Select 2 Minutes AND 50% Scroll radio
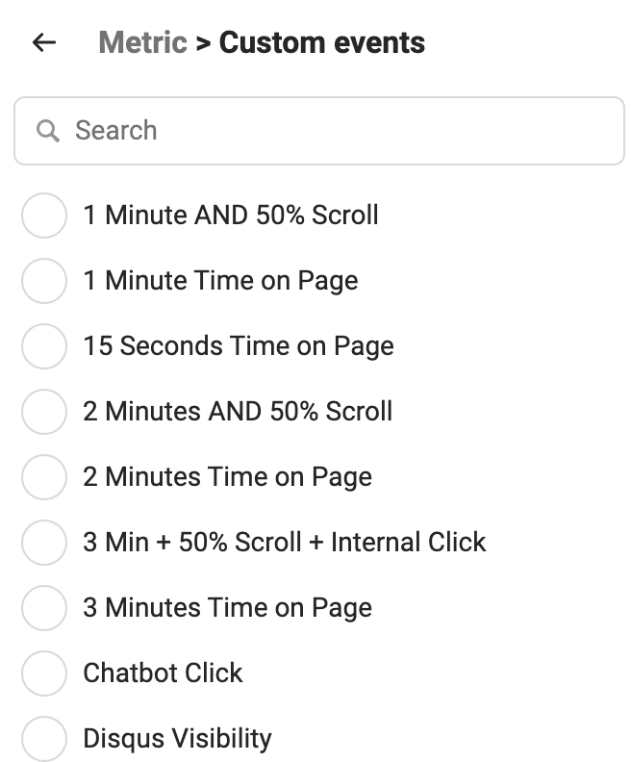 click(x=44, y=412)
